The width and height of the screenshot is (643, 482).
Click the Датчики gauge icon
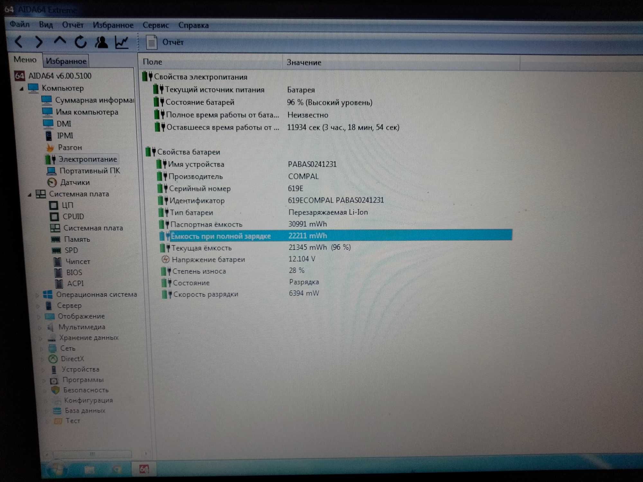52,183
